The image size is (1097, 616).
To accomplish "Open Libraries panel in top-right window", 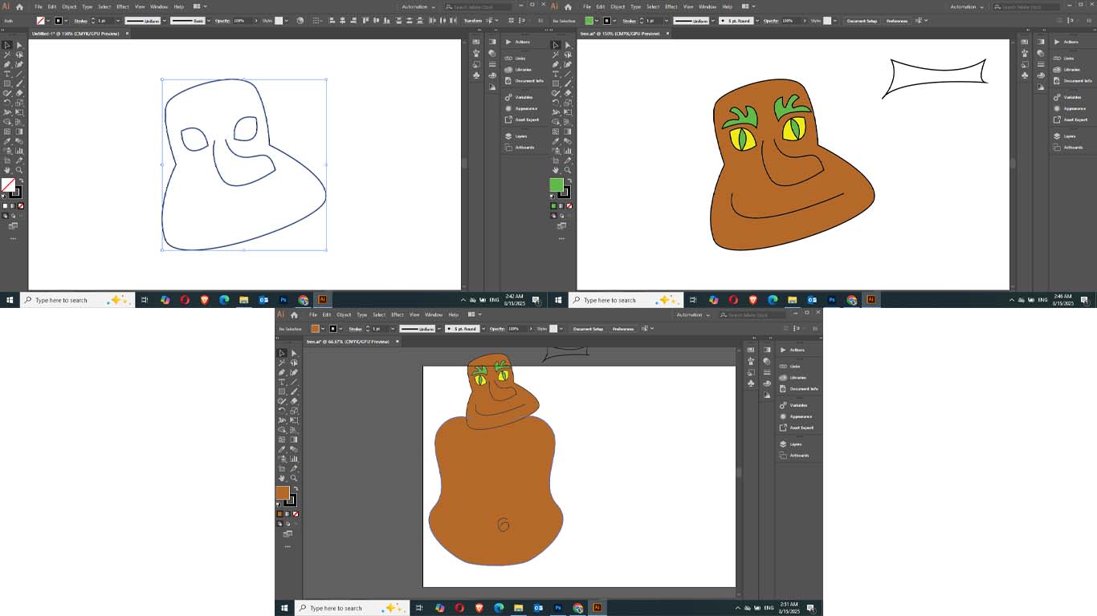I will [x=1072, y=70].
